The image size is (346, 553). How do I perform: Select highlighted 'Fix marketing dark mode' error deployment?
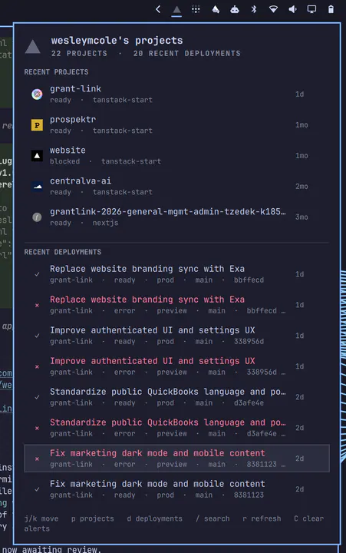[177, 459]
